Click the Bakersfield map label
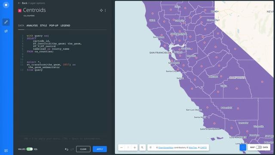275x155 pixels. coord(226,108)
